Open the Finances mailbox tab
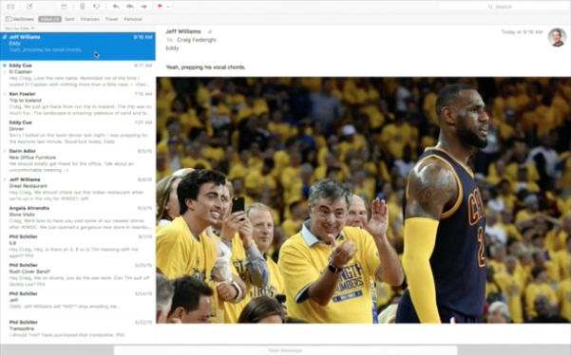This screenshot has width=571, height=355. tap(90, 19)
